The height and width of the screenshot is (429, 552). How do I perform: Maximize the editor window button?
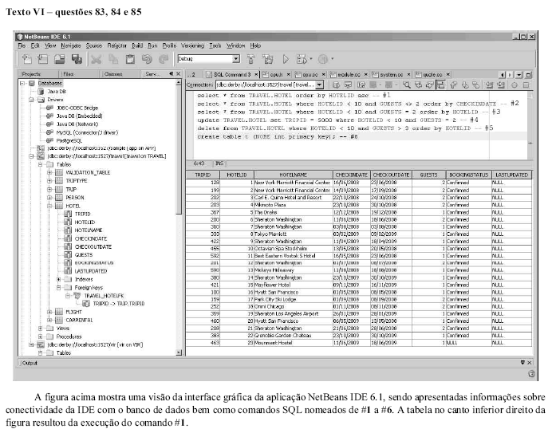[x=528, y=75]
